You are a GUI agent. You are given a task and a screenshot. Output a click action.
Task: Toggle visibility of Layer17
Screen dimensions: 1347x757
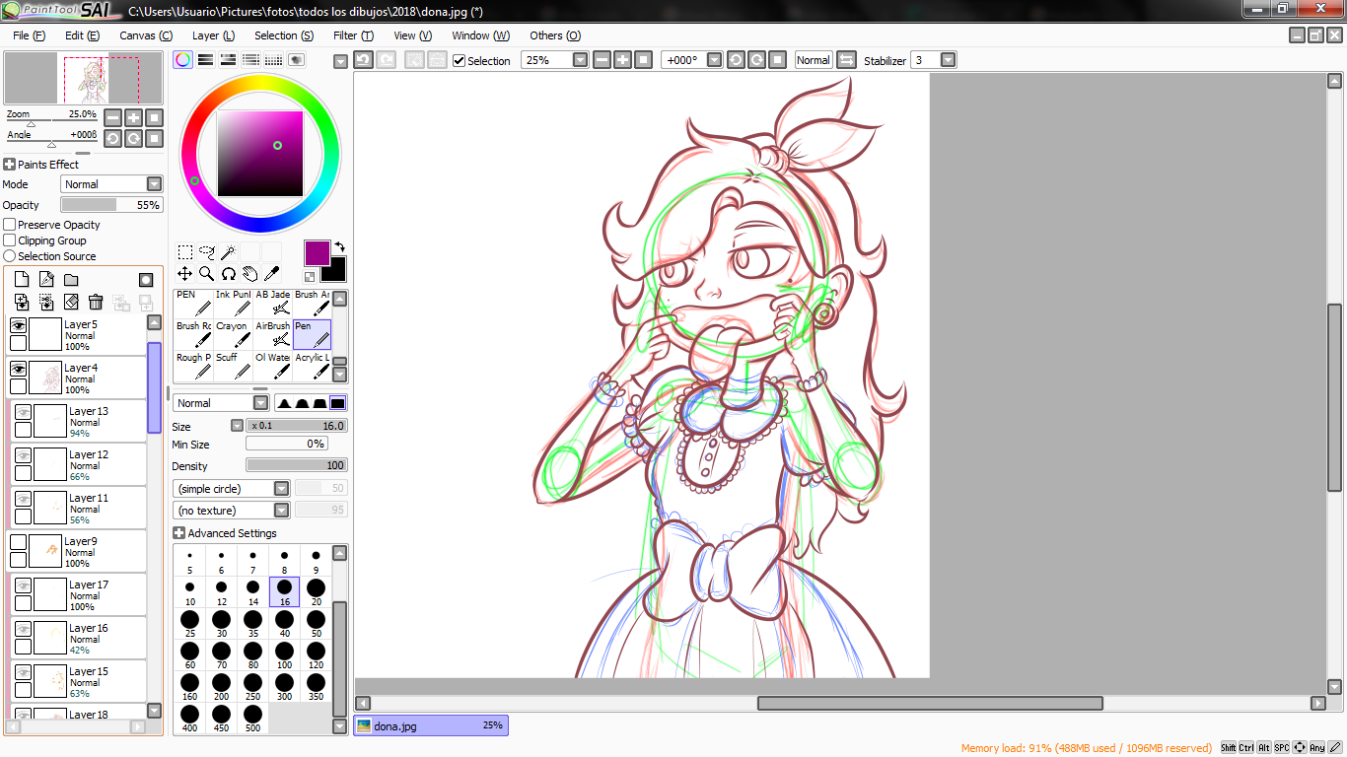click(x=23, y=585)
